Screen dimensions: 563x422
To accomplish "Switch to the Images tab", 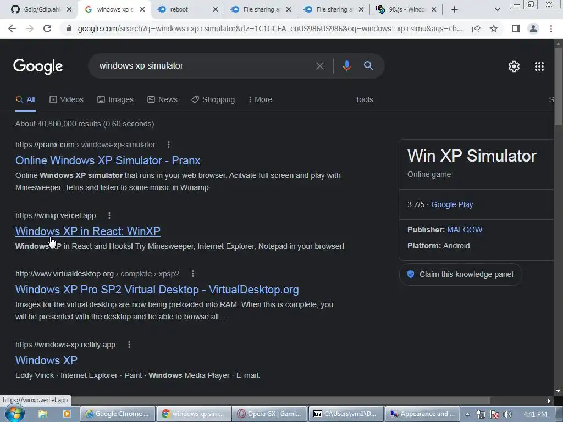I will pyautogui.click(x=115, y=99).
